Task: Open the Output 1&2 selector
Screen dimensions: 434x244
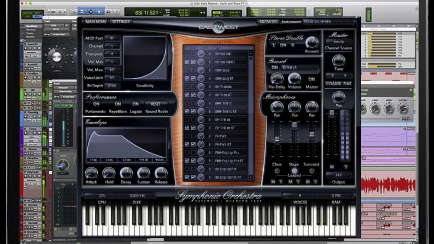Action: click(338, 175)
